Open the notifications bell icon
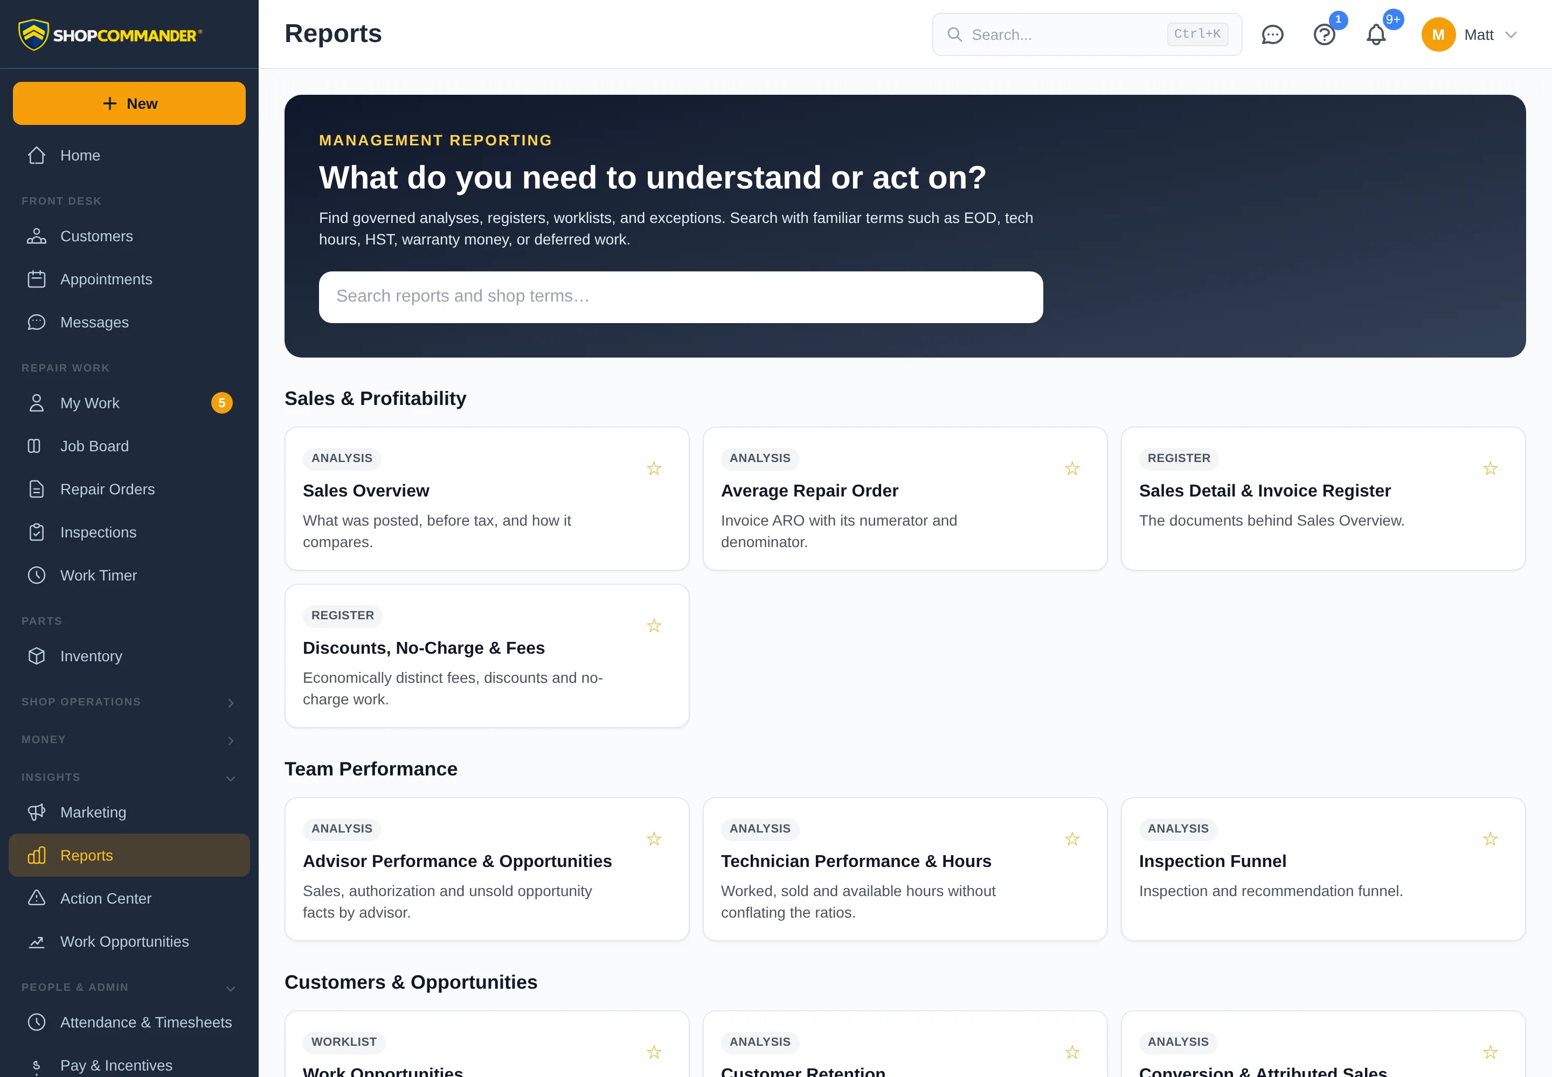1552x1077 pixels. click(x=1376, y=34)
